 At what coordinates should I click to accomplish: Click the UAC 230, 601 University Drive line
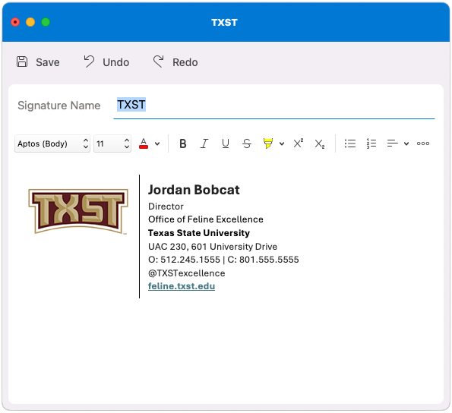[x=213, y=247]
